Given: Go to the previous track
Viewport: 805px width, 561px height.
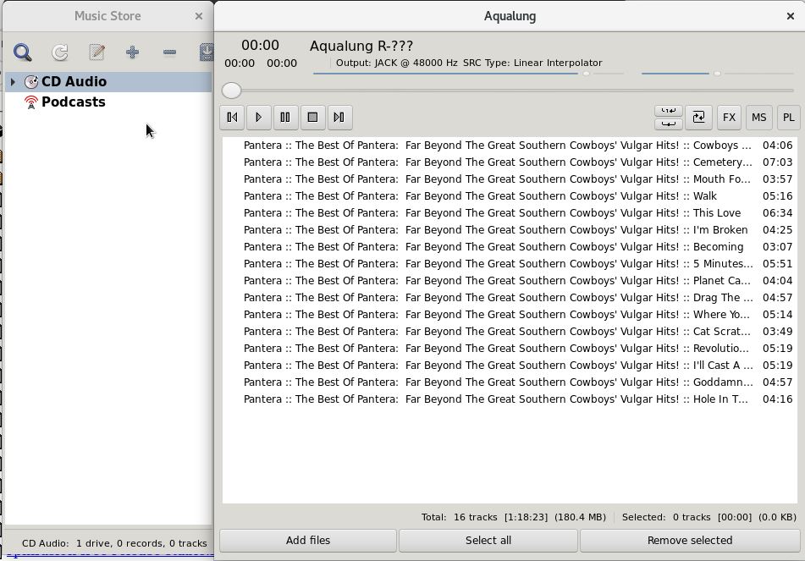Looking at the screenshot, I should click(x=232, y=118).
